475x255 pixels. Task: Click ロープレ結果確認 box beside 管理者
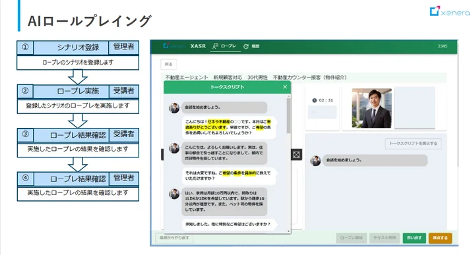pos(71,179)
